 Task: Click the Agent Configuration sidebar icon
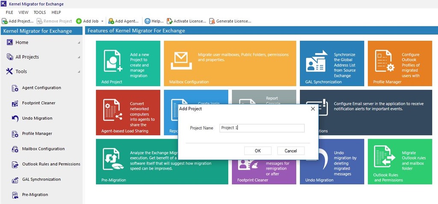pos(15,88)
